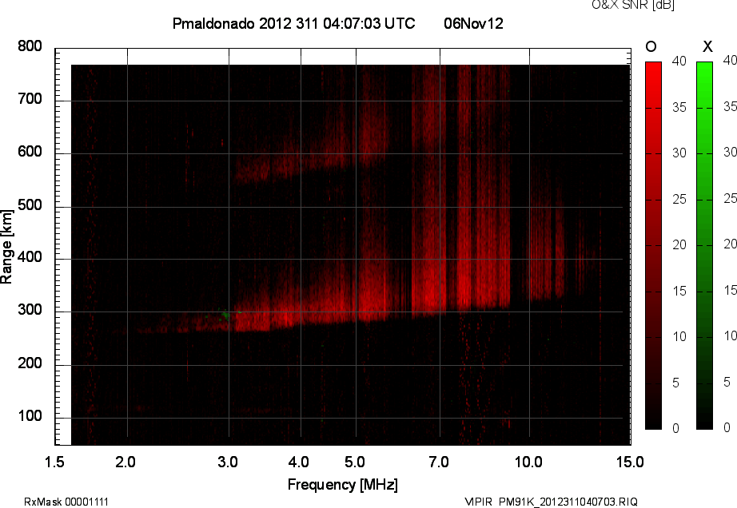Click the 500 range axis label

30,205
